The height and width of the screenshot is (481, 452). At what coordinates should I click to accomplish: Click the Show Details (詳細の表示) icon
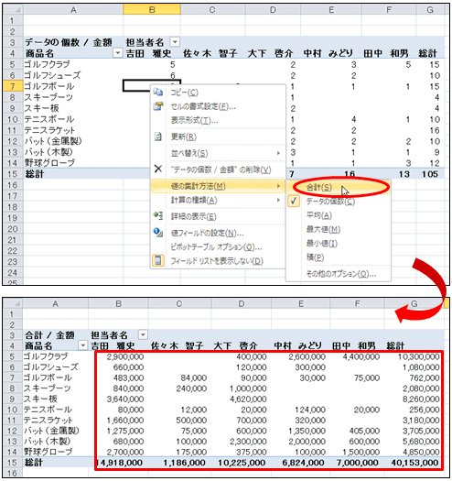click(157, 216)
